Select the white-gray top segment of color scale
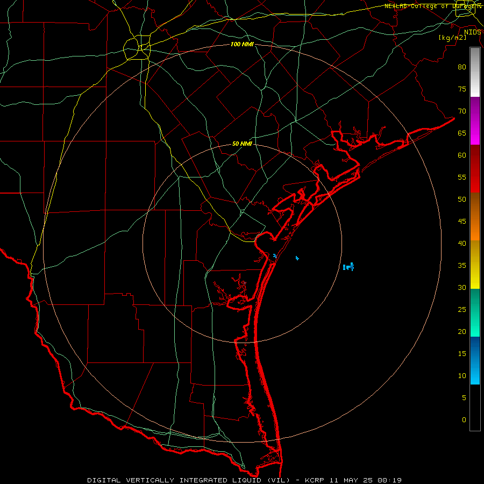Screen dimensions: 484x484 [475, 72]
